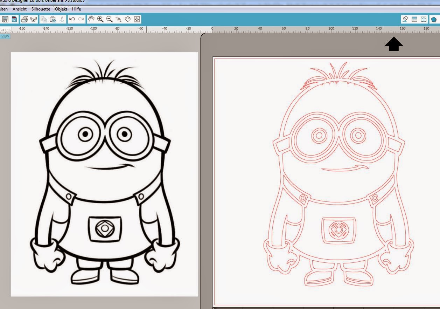Click the Fit to Window icon
Image resolution: width=440 pixels, height=309 pixels.
(137, 19)
